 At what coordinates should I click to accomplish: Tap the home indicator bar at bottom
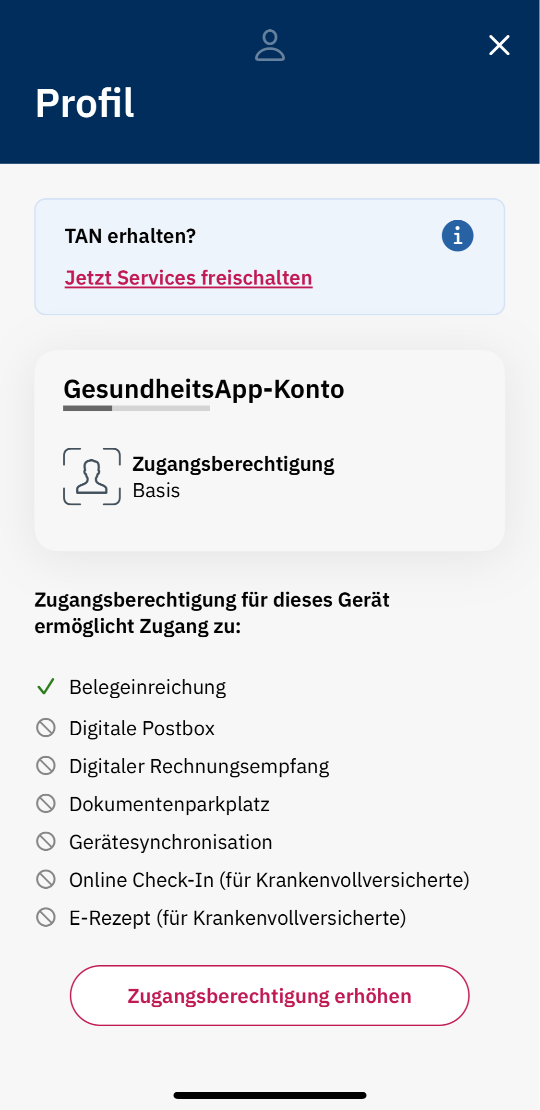[x=270, y=1095]
